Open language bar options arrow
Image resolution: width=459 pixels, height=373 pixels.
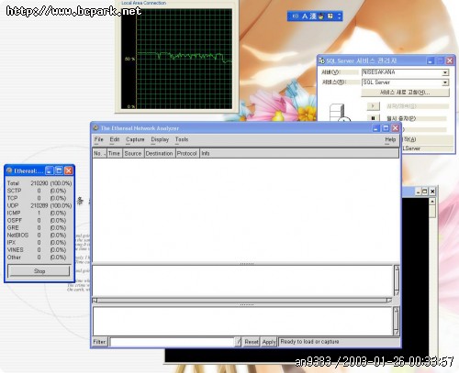[x=339, y=16]
